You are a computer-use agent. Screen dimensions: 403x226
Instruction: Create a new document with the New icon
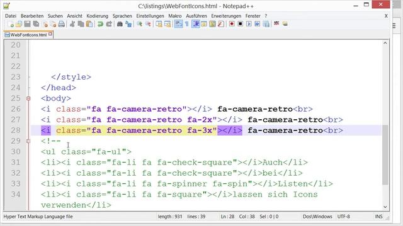tap(11, 24)
